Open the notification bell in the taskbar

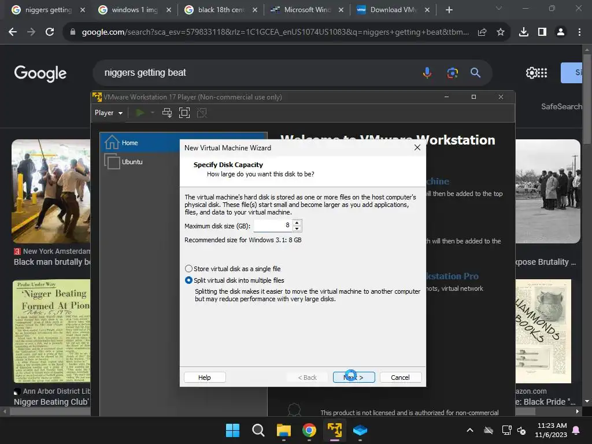576,430
